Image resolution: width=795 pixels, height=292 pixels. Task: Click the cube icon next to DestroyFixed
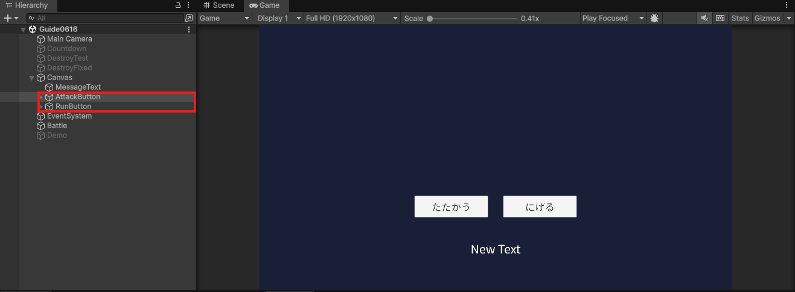coord(41,68)
